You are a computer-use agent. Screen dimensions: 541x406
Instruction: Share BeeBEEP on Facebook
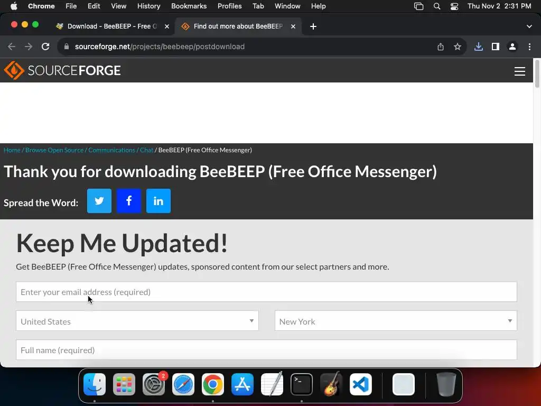pyautogui.click(x=129, y=201)
